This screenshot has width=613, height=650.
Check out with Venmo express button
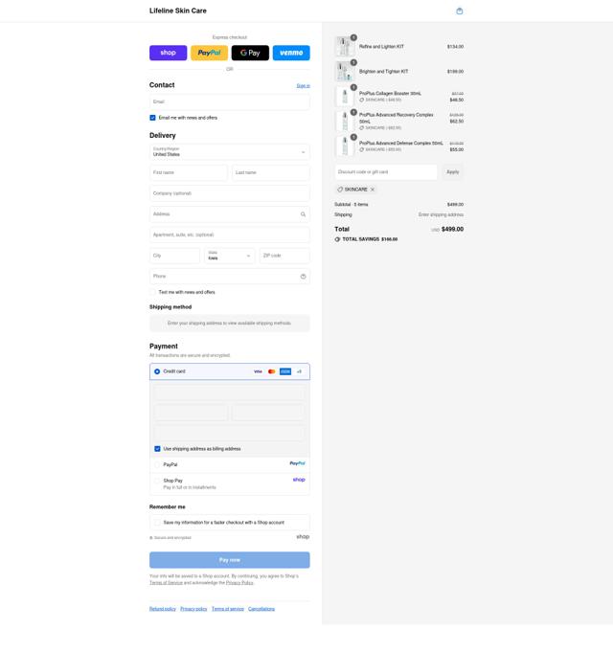click(291, 53)
